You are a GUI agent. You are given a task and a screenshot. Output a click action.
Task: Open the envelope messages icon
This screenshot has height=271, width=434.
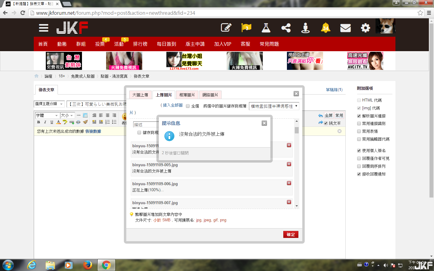tap(345, 28)
